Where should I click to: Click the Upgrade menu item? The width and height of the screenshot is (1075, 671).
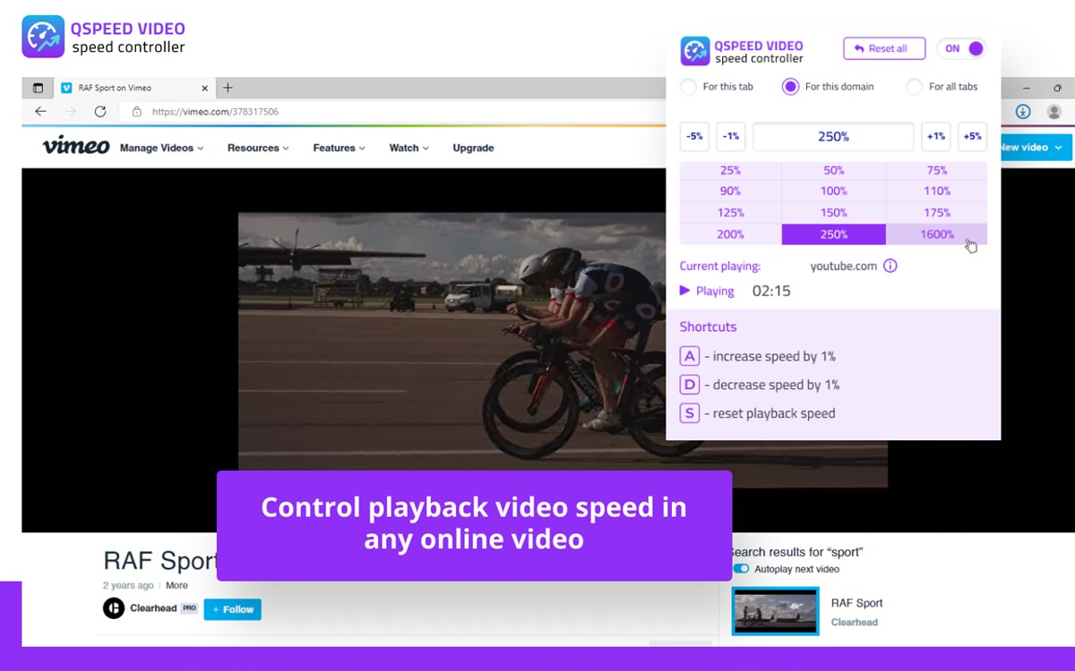click(x=473, y=148)
